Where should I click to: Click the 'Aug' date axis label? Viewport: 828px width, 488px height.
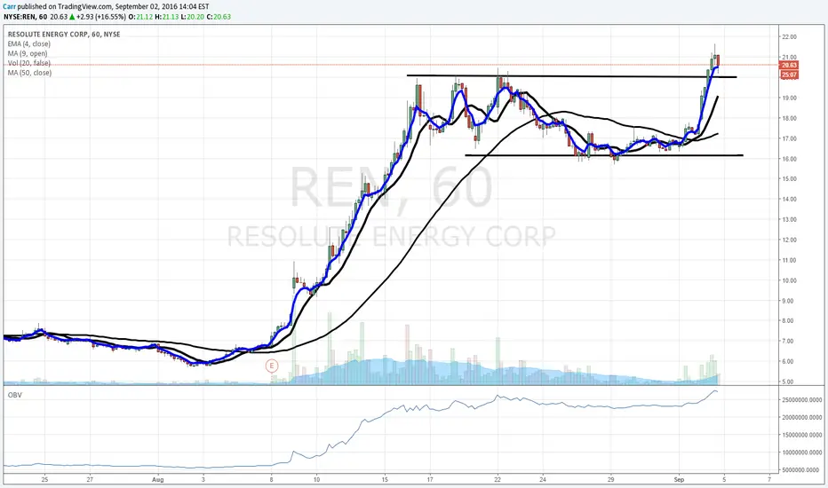pyautogui.click(x=157, y=479)
